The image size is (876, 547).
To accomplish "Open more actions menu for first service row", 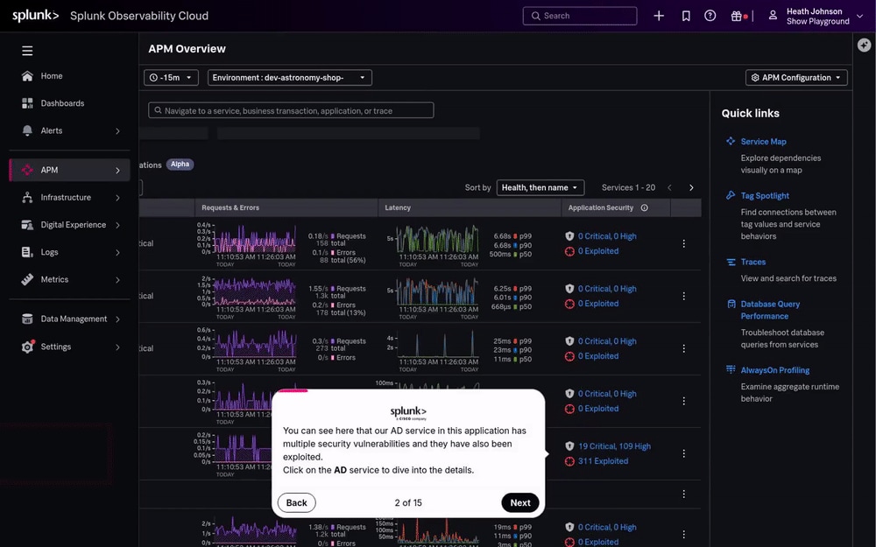I will click(x=684, y=244).
